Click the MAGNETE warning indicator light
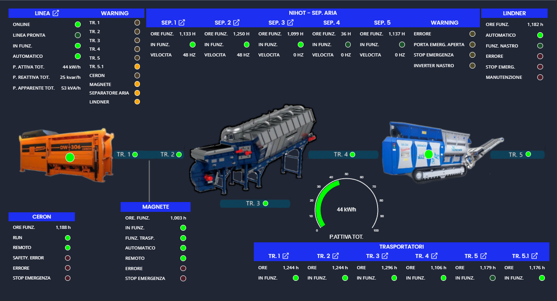 (x=137, y=84)
